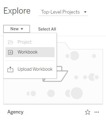Open the three-dot actions menu for Agency
This screenshot has width=106, height=121.
[97, 112]
